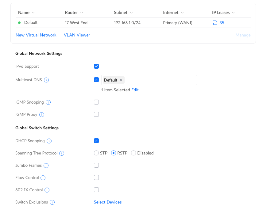
Task: Show IGMP Snooping info tooltip icon
Action: point(48,102)
